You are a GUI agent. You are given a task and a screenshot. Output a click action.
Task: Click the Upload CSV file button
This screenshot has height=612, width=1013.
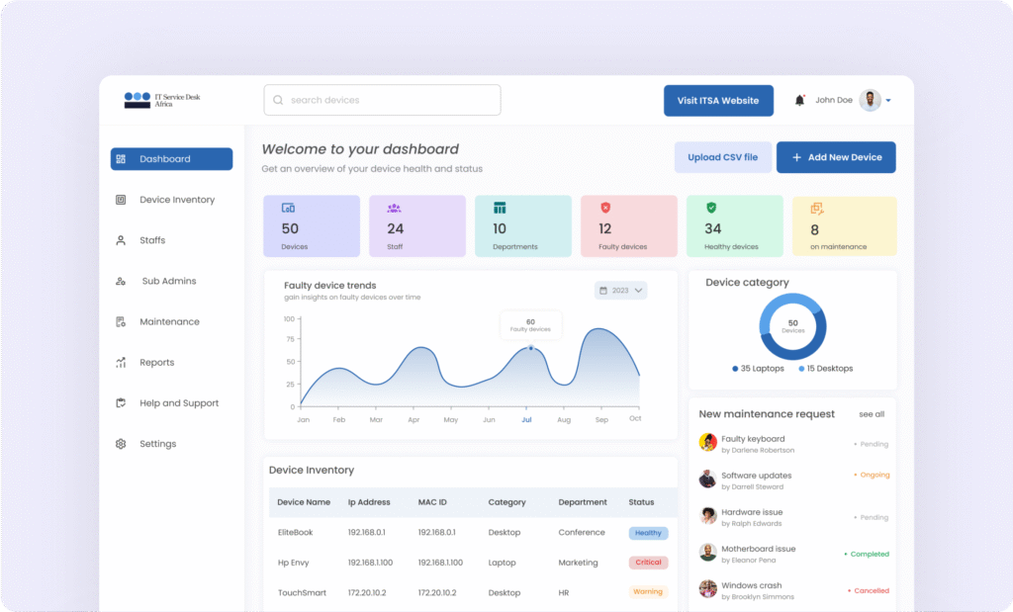click(722, 157)
